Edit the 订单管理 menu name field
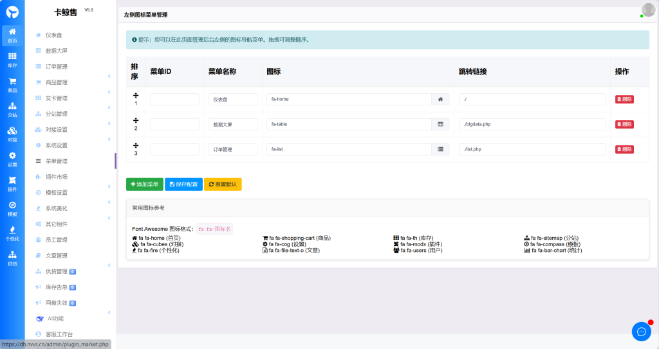 point(233,149)
